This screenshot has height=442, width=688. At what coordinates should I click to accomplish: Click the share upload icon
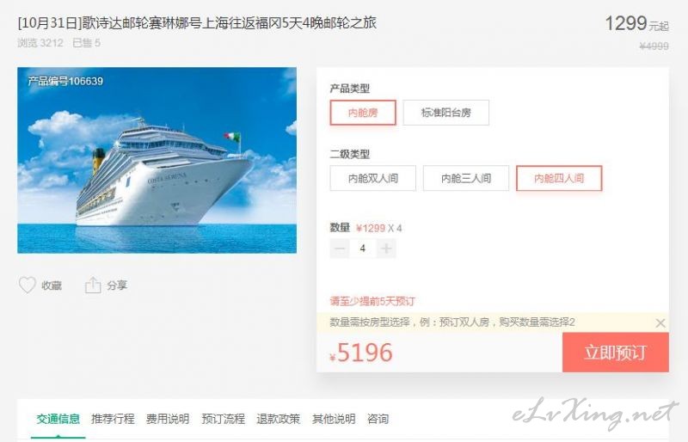(x=93, y=285)
